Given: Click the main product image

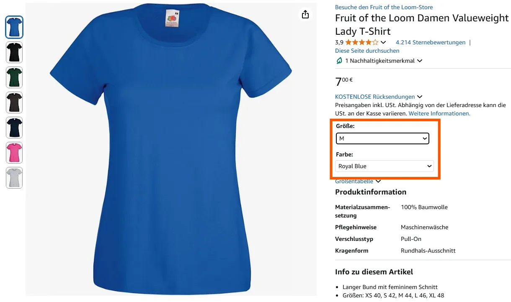Looking at the screenshot, I should [x=171, y=151].
